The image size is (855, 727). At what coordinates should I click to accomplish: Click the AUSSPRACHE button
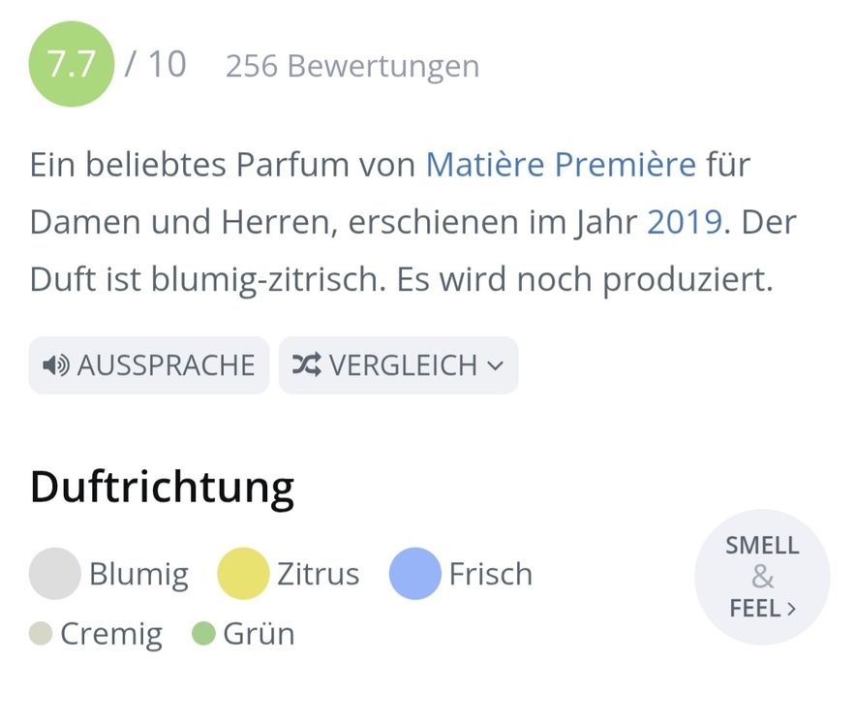[x=149, y=365]
